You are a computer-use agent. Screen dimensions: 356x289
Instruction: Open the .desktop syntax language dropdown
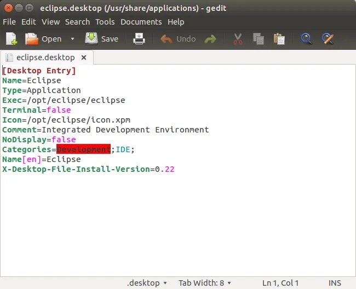[147, 283]
